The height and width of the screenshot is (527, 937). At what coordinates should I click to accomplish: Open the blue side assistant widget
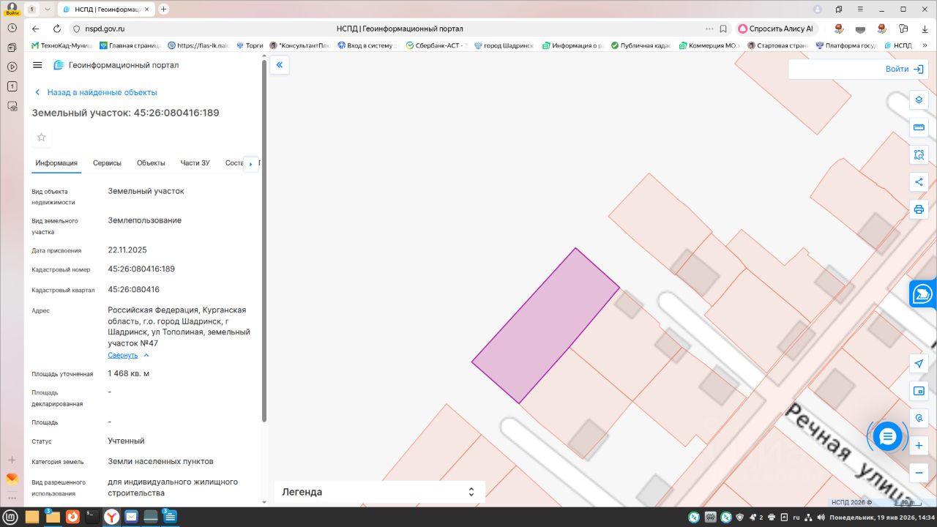point(922,294)
